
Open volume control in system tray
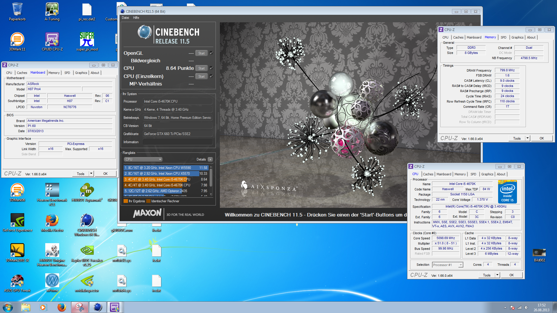[526, 307]
